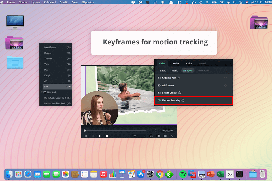Image resolution: width=272 pixels, height=181 pixels.
Task: Add a keyframe diamond for AI Portrait
Action: coord(226,85)
